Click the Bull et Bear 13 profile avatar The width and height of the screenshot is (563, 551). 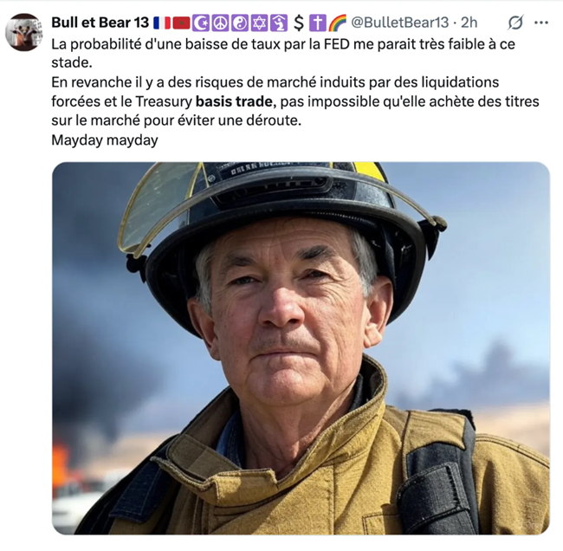(x=24, y=32)
